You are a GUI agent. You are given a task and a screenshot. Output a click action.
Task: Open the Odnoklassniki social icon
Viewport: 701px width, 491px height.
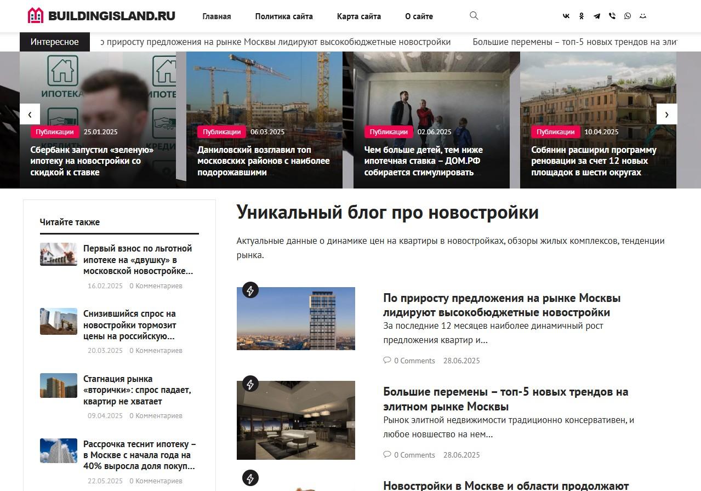click(x=582, y=16)
